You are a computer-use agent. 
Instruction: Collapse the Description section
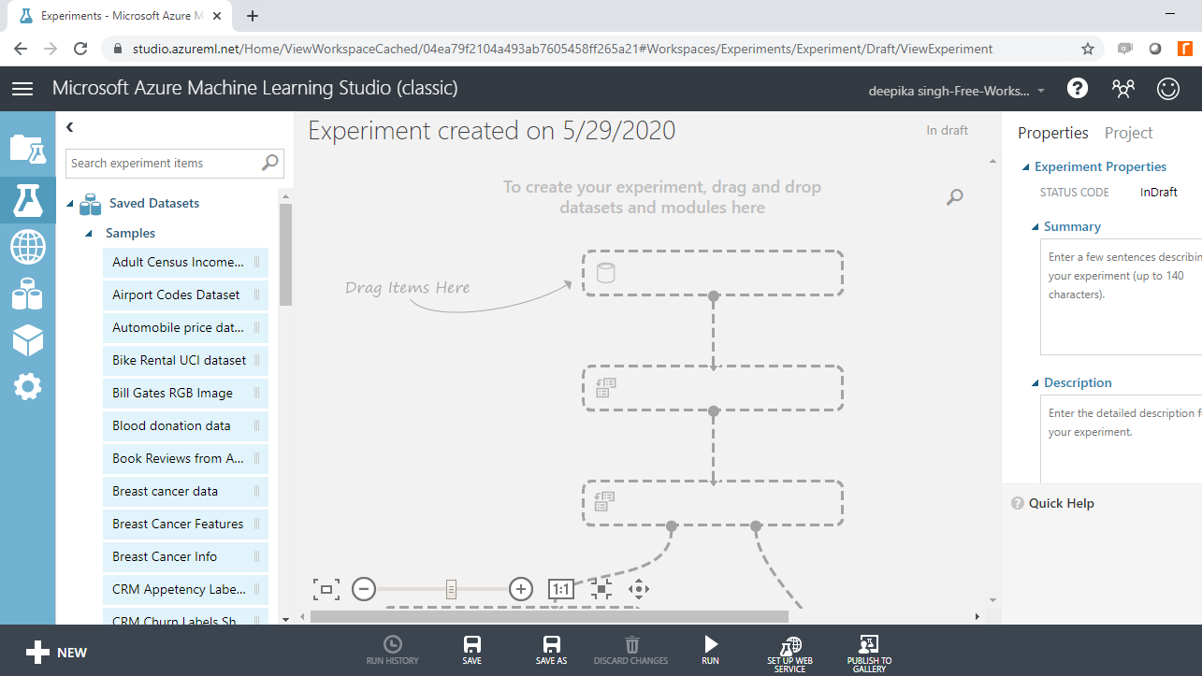tap(1035, 383)
